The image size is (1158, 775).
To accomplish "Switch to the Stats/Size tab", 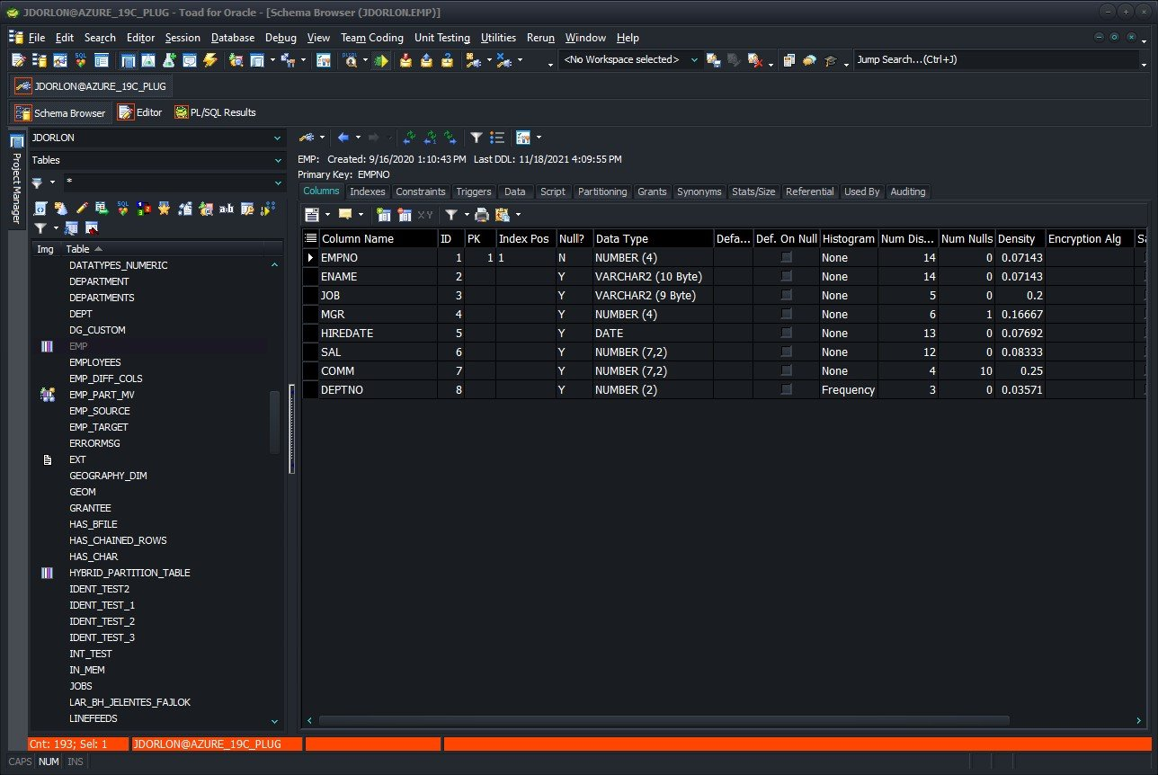I will point(753,192).
